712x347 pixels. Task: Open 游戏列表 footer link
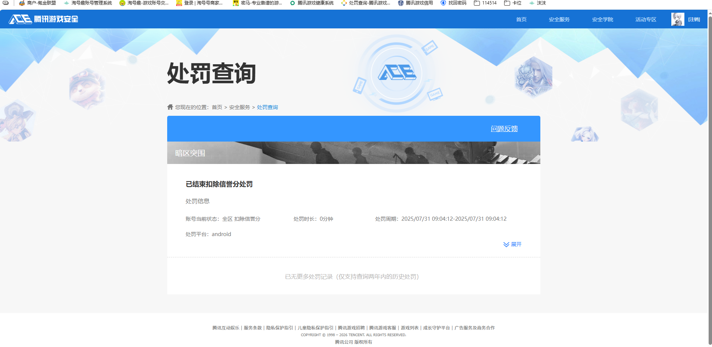(409, 328)
